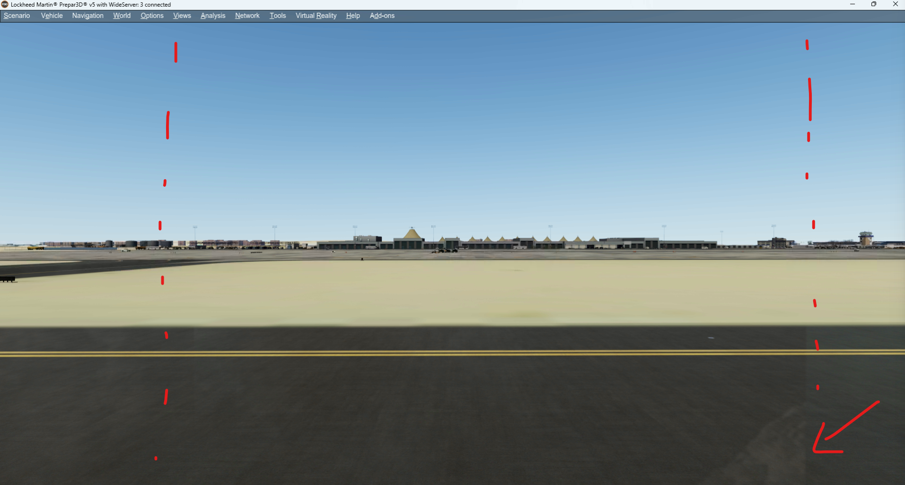Open the Navigation menu
Image resolution: width=905 pixels, height=485 pixels.
coord(88,16)
